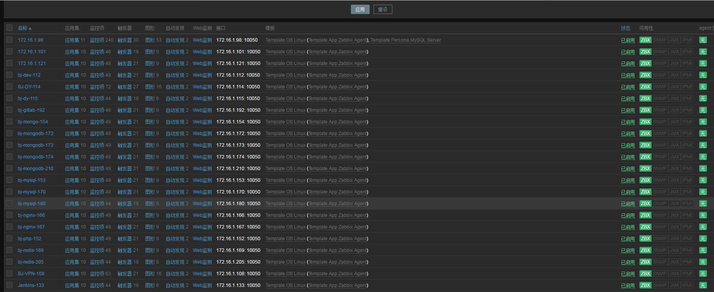Open 监控项 items for 172.16.1.101
714x292 pixels.
coord(97,52)
